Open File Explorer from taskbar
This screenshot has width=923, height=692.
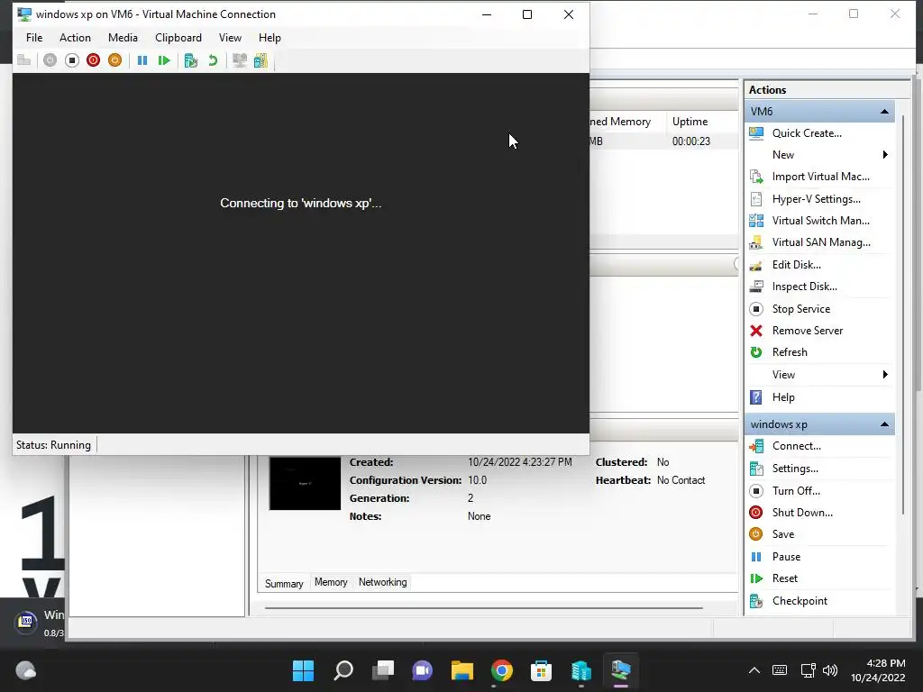point(462,670)
